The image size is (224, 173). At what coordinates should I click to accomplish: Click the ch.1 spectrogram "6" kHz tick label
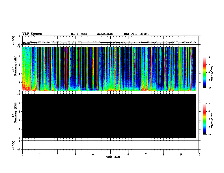tap(20, 65)
